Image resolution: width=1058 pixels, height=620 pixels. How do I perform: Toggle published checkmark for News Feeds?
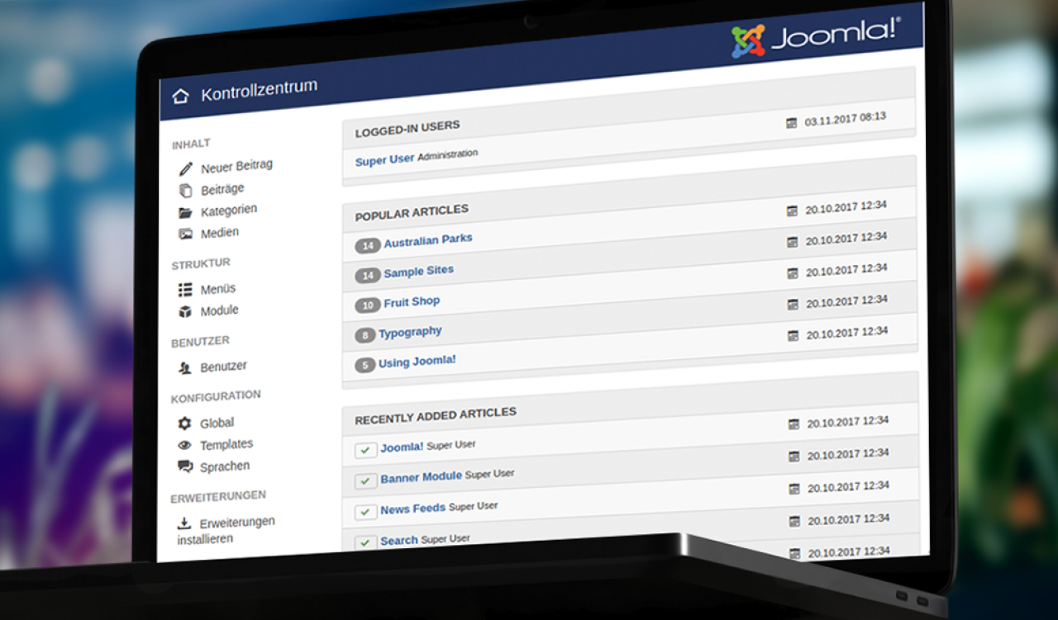[365, 512]
